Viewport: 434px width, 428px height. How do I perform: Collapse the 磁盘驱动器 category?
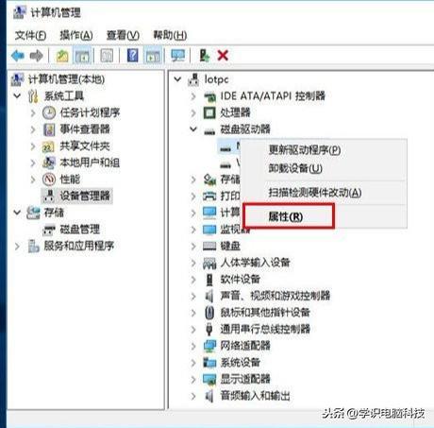click(193, 129)
